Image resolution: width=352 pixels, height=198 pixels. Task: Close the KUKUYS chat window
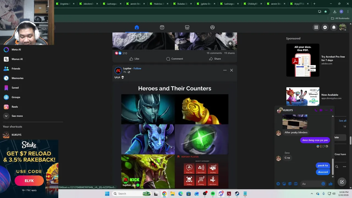tap(331, 110)
